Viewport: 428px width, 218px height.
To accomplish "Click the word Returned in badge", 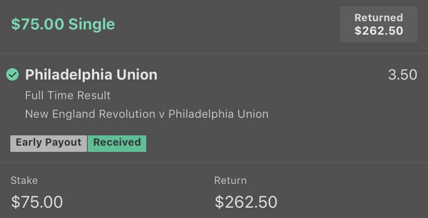I will tap(378, 18).
